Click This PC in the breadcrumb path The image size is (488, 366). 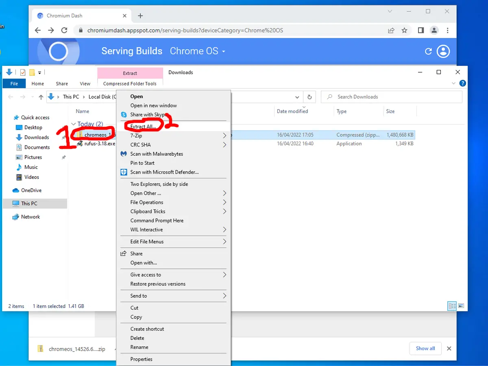71,97
